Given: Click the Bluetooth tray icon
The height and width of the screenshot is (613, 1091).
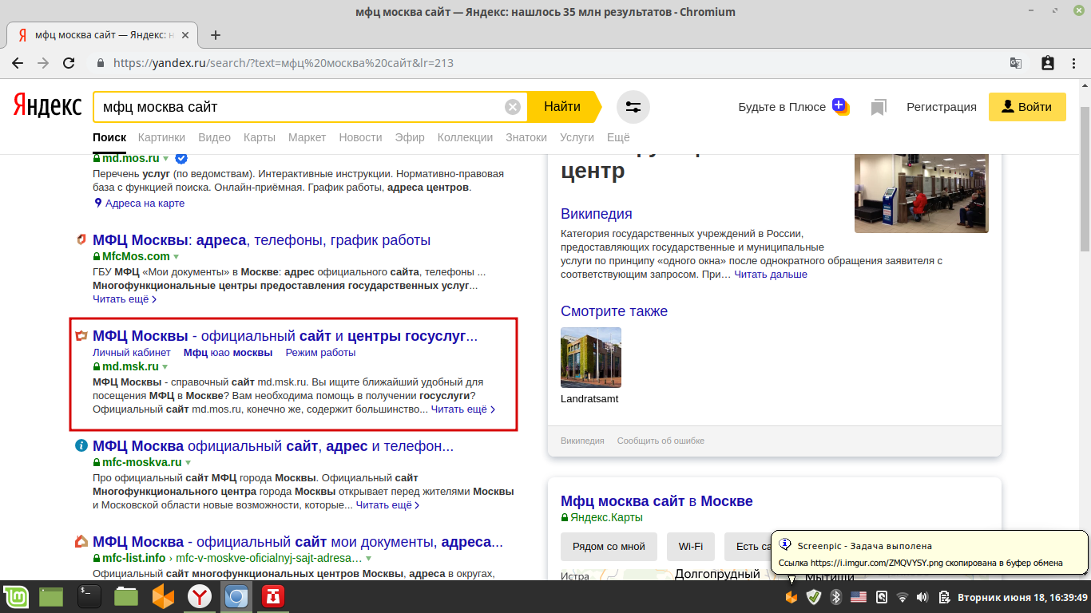Looking at the screenshot, I should click(x=836, y=597).
